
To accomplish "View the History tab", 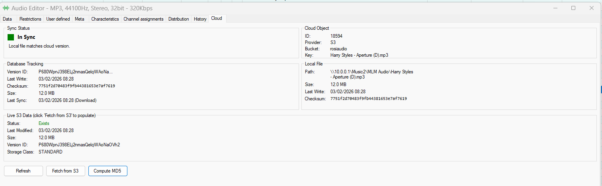I will [200, 19].
